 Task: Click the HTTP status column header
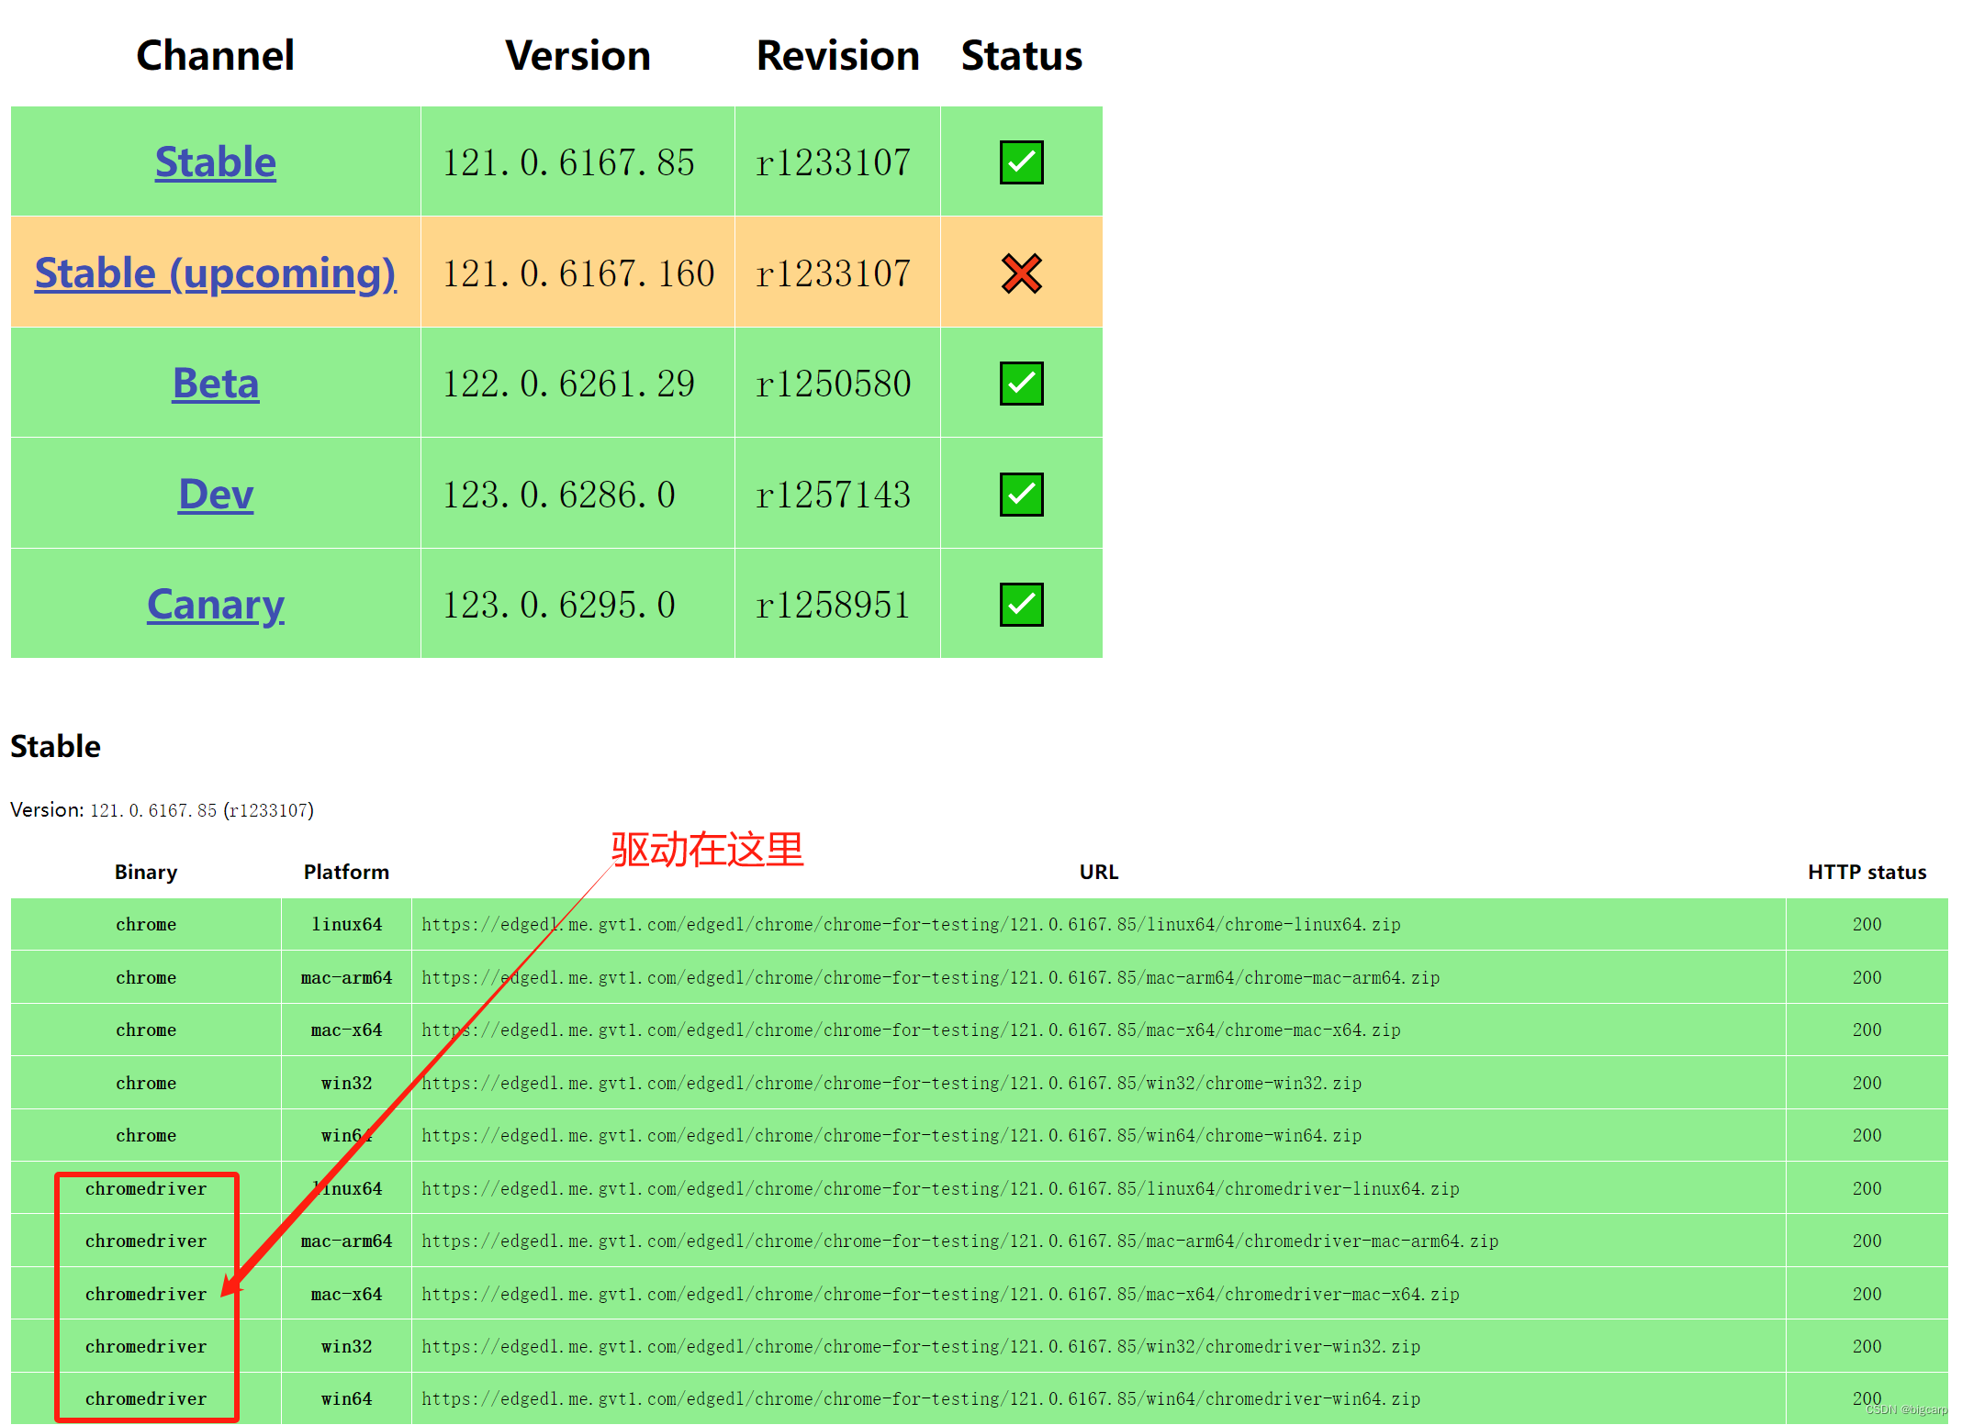click(x=1867, y=873)
